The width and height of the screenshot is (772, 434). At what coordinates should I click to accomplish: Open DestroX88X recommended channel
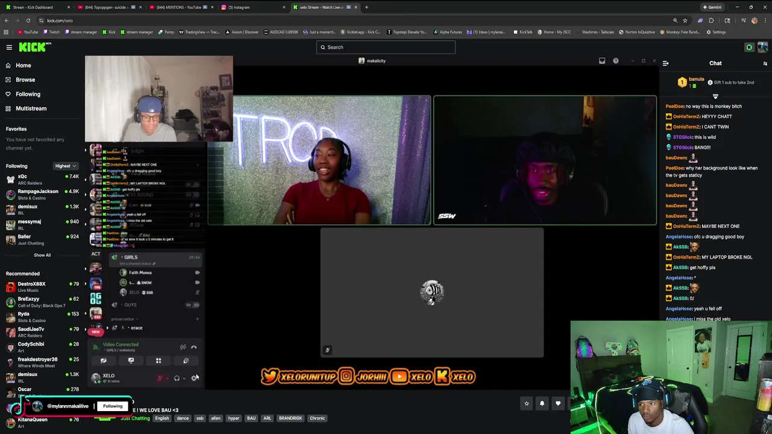pyautogui.click(x=42, y=286)
